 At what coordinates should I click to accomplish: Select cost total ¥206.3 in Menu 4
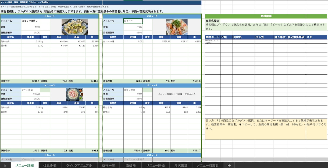[133, 151]
